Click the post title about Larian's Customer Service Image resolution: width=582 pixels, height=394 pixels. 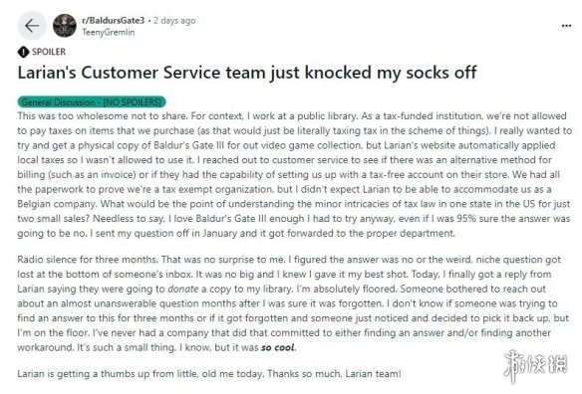coord(247,73)
